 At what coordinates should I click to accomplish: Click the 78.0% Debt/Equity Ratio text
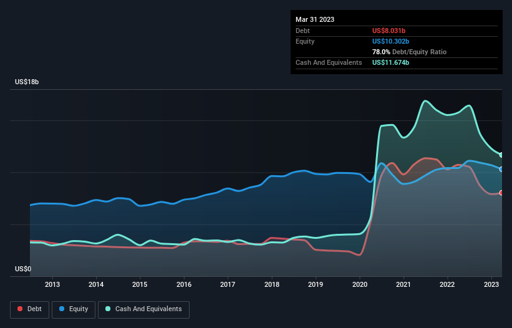pyautogui.click(x=409, y=52)
